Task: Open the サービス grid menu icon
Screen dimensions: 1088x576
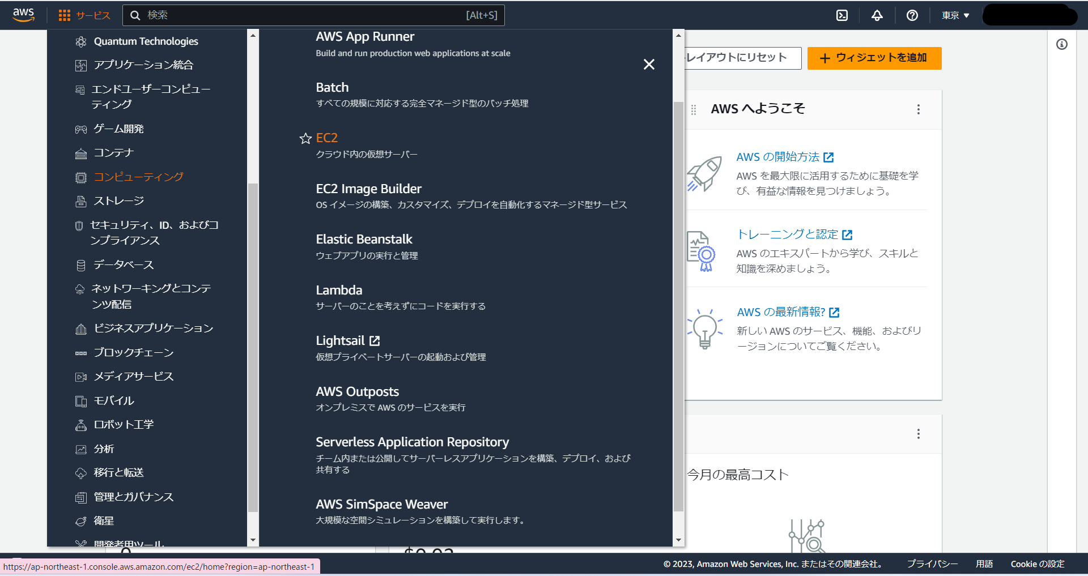Action: (65, 15)
